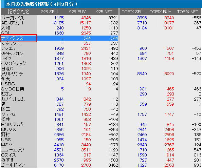202x168 pixels.
Task: Click ゴールドマン 225 SELL value 6170
Action: click(59, 165)
